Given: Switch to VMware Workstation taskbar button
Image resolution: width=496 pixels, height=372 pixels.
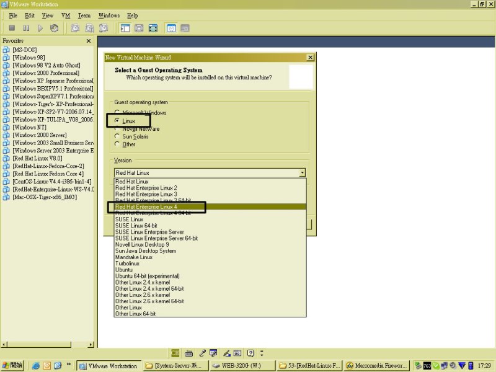Looking at the screenshot, I should pyautogui.click(x=108, y=366).
